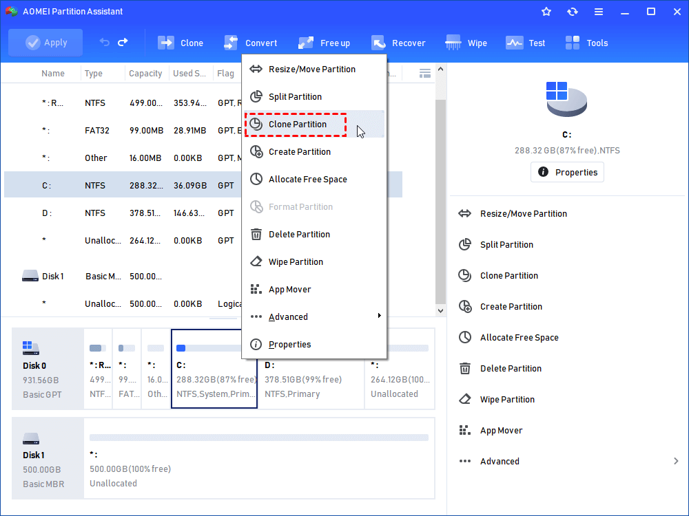Choose Wipe Partition in context menu

(315, 262)
